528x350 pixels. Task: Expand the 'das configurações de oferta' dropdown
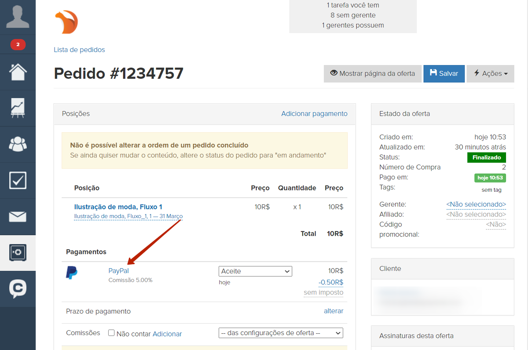tap(281, 333)
